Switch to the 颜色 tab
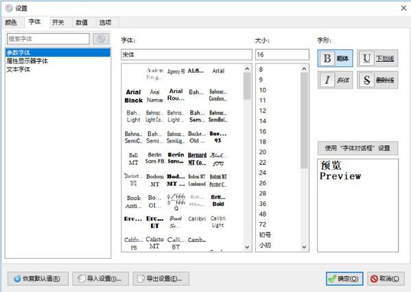 11,23
